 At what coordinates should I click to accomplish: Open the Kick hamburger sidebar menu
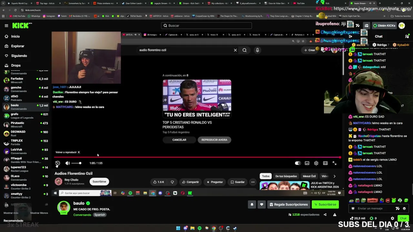click(6, 25)
